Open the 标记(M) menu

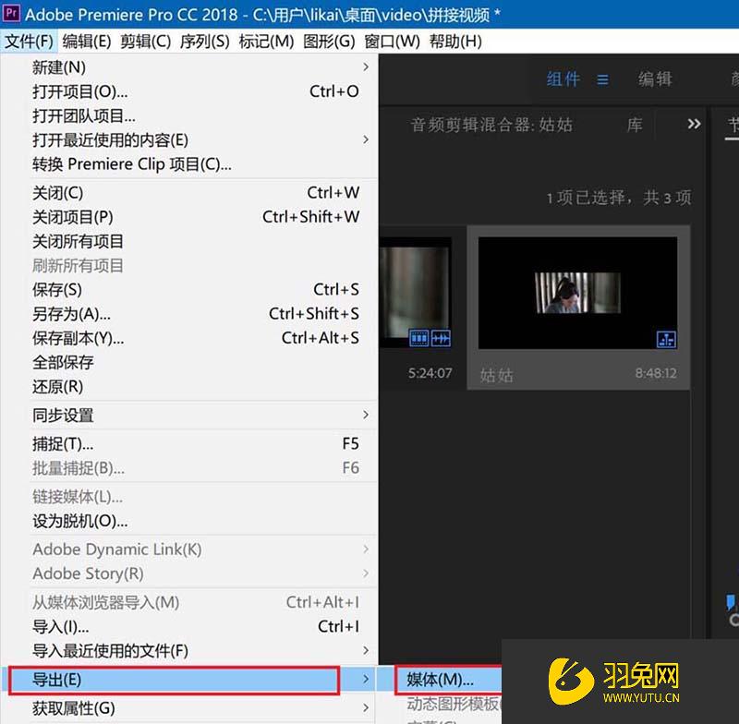click(266, 42)
